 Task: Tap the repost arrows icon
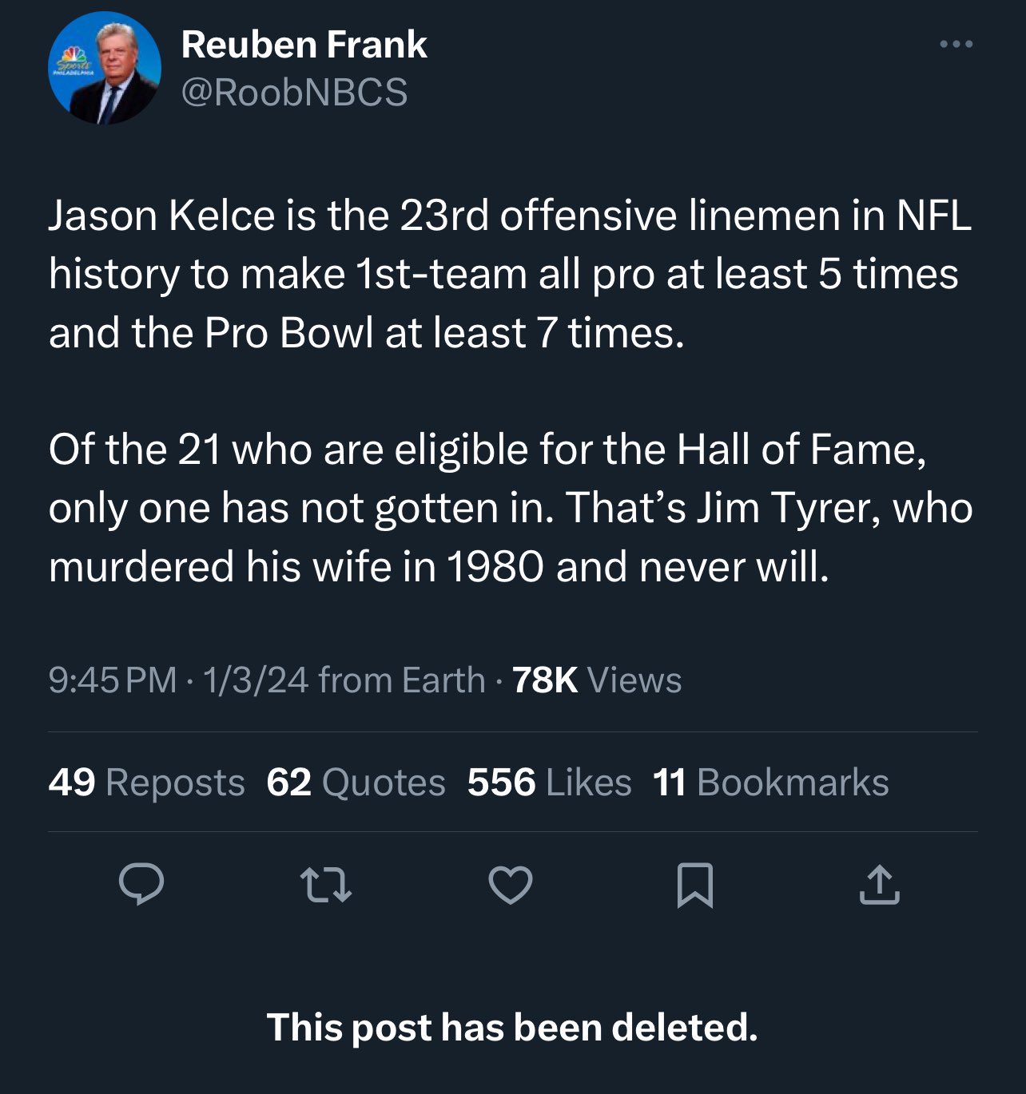coord(325,885)
